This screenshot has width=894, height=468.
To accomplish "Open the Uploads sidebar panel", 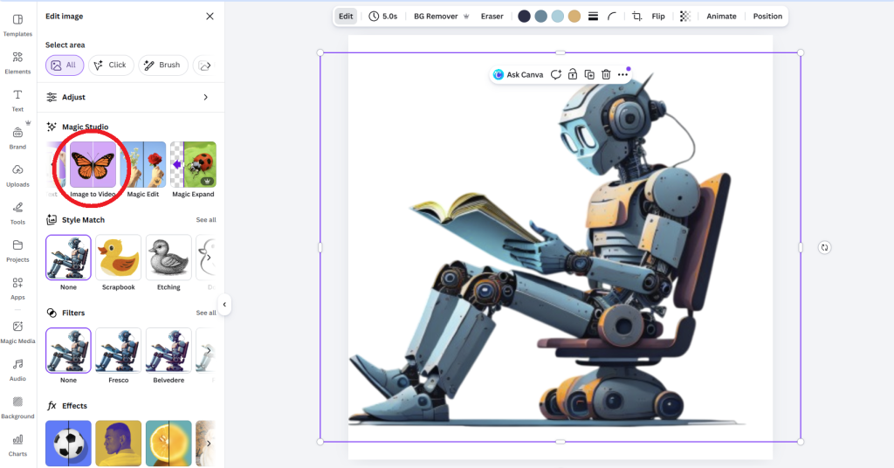I will tap(17, 174).
